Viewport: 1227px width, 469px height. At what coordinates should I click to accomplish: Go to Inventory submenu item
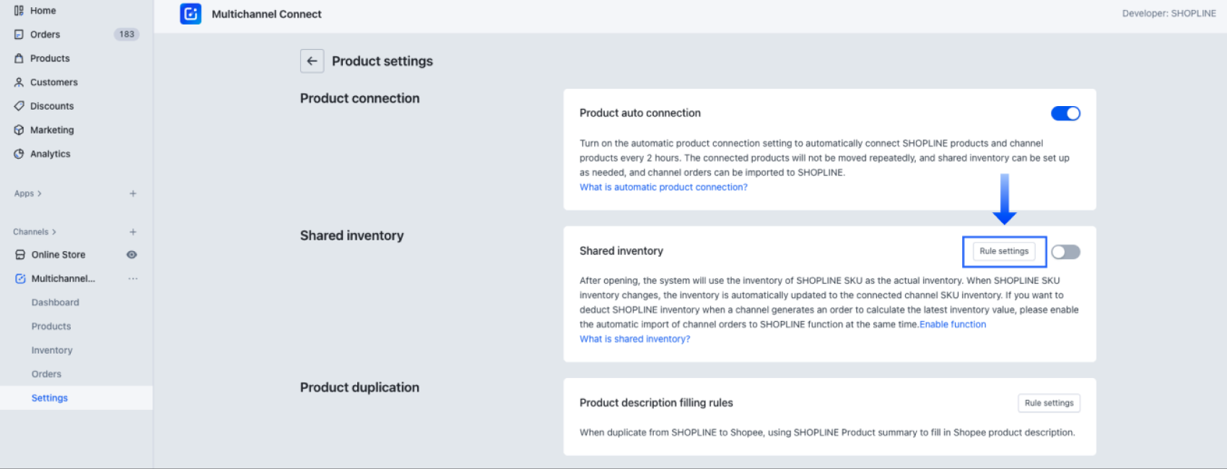coord(52,350)
